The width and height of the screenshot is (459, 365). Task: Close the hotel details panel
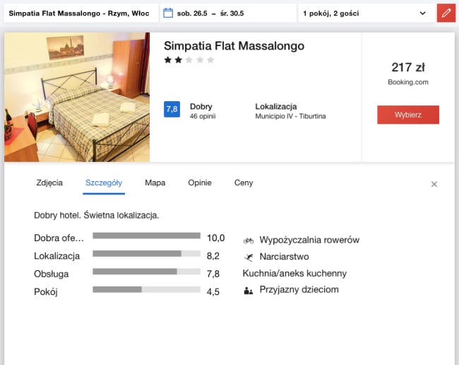tap(434, 184)
